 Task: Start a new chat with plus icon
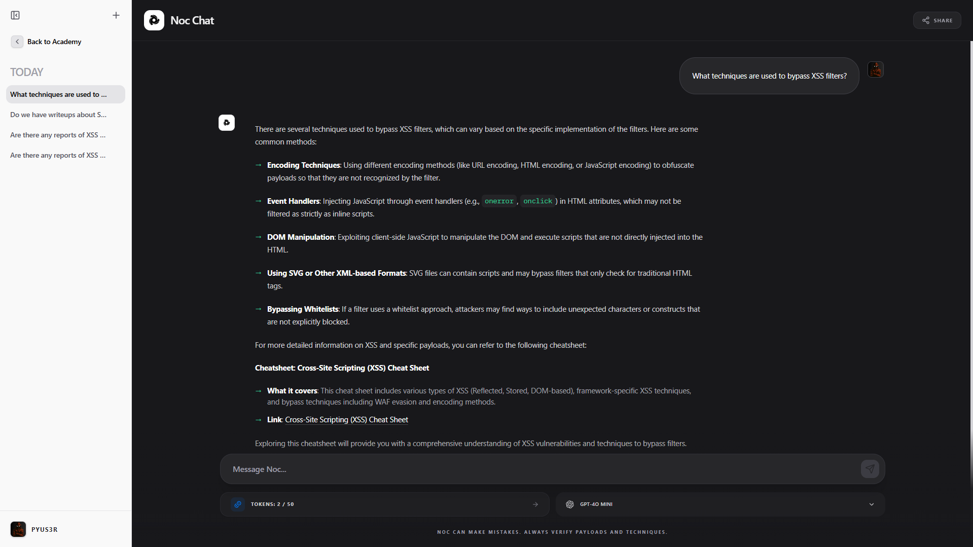tap(116, 15)
